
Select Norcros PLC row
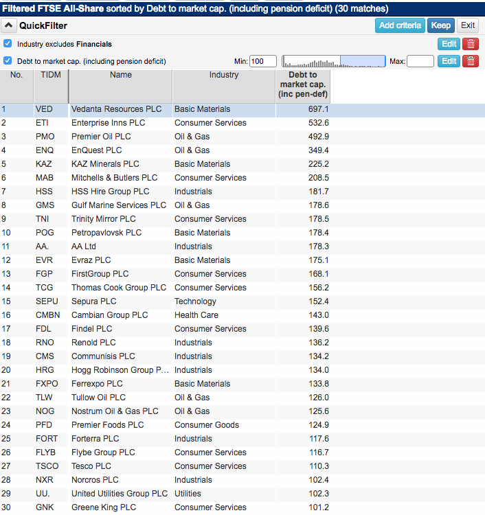[242, 480]
